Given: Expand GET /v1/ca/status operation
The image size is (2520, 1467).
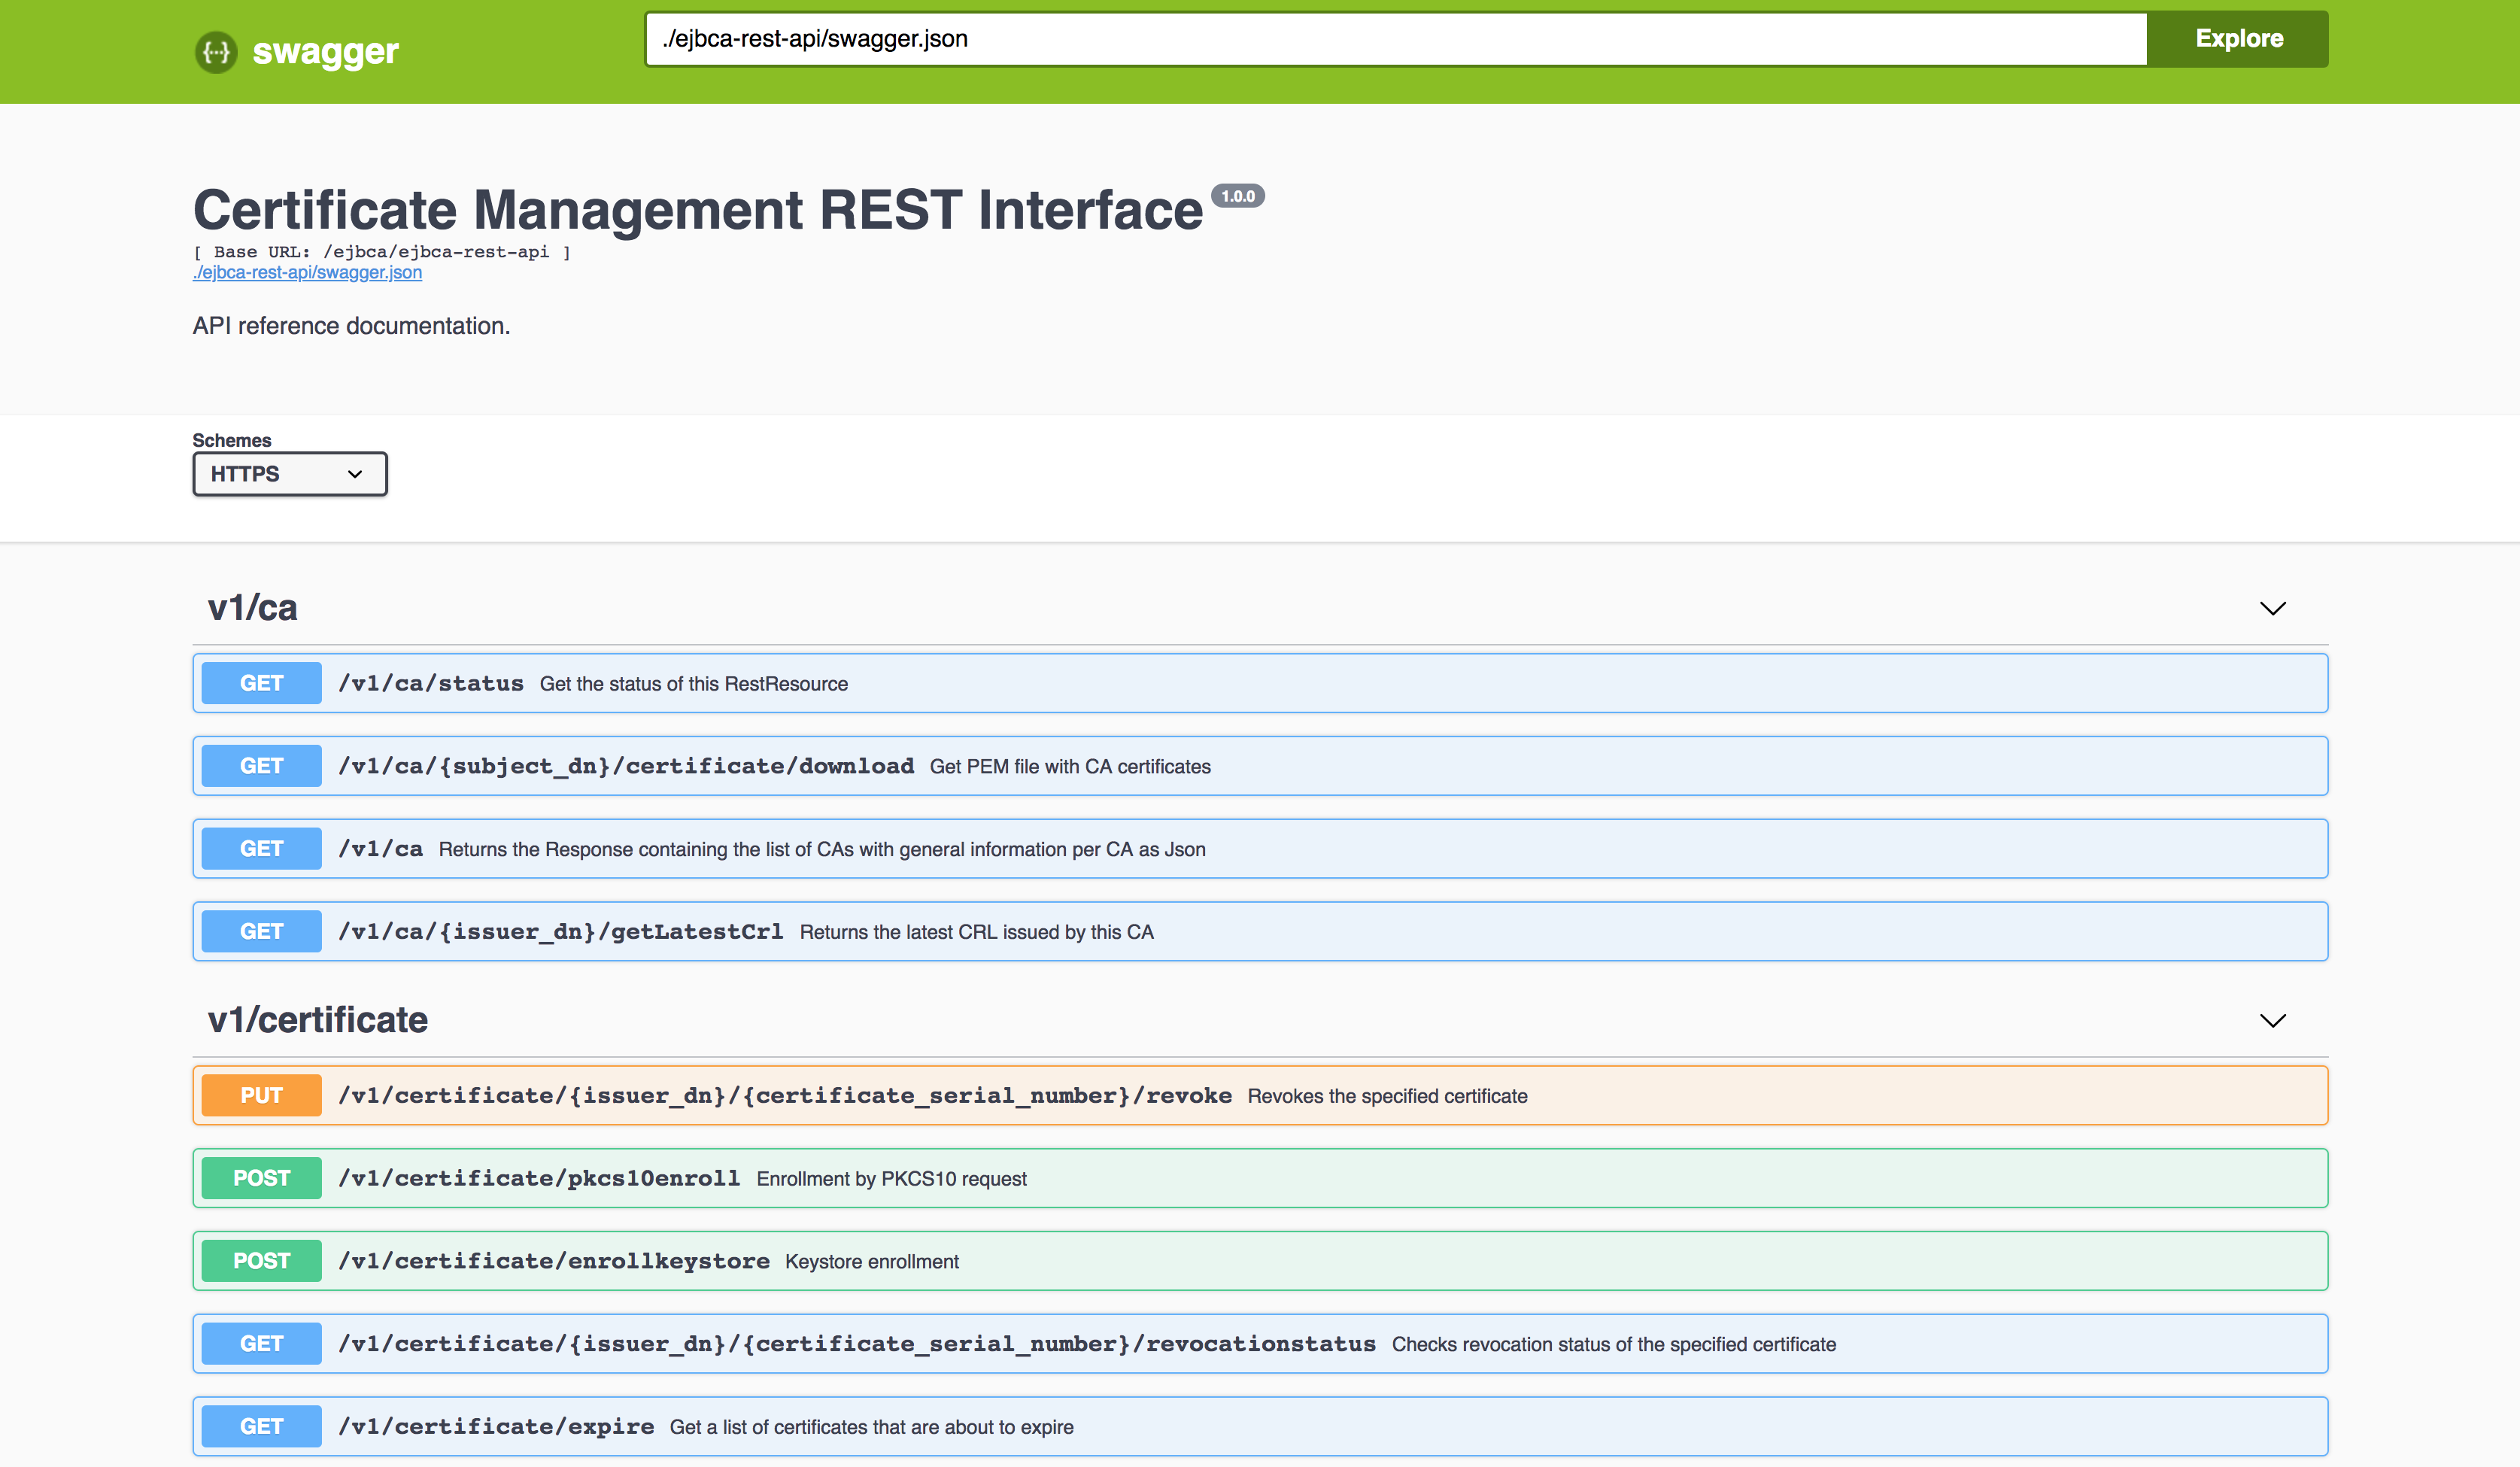Looking at the screenshot, I should pyautogui.click(x=430, y=683).
